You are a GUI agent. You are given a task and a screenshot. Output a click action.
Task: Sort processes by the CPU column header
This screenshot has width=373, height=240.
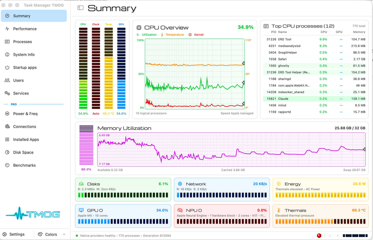click(324, 32)
